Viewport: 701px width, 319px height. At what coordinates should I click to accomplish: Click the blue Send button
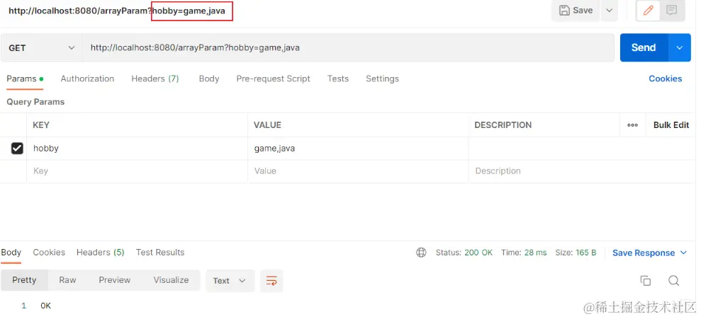pos(644,47)
